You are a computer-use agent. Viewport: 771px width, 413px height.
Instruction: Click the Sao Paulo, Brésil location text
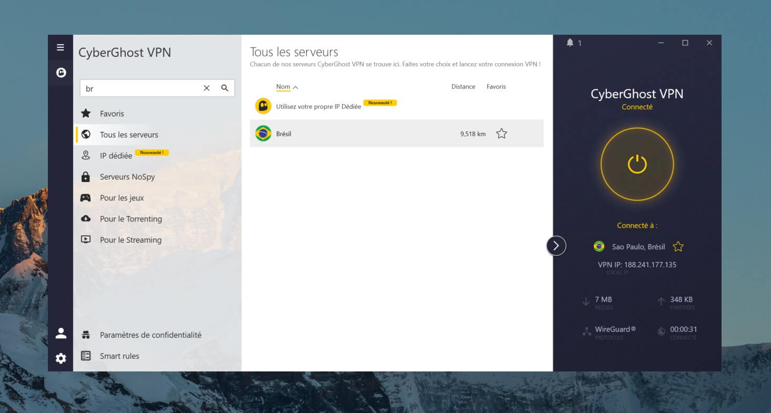pos(638,246)
